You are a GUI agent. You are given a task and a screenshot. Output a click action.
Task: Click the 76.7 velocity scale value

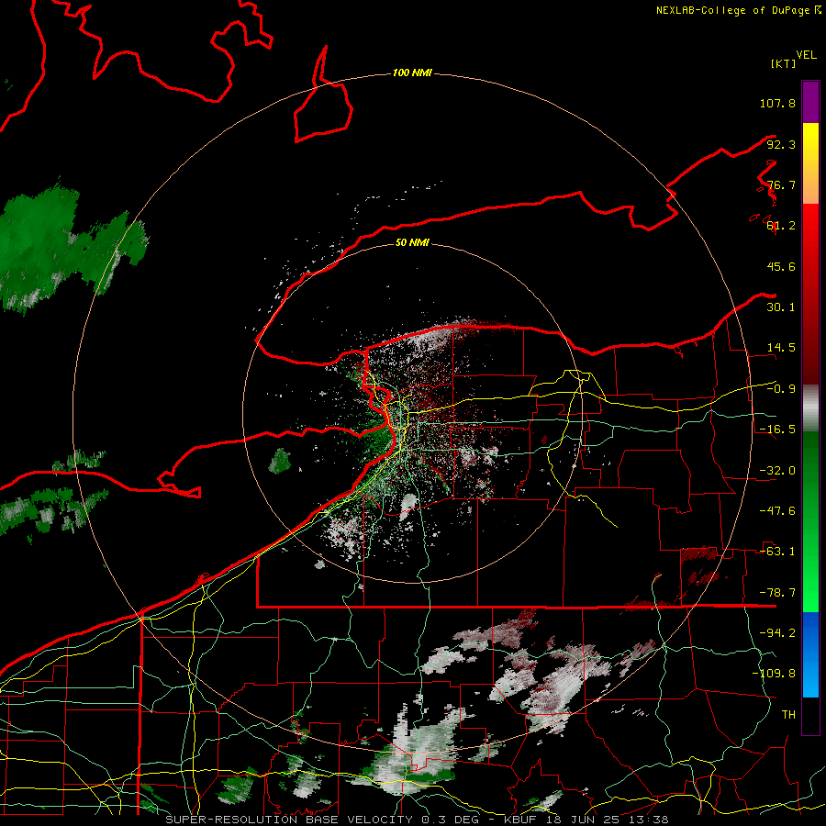(x=781, y=184)
